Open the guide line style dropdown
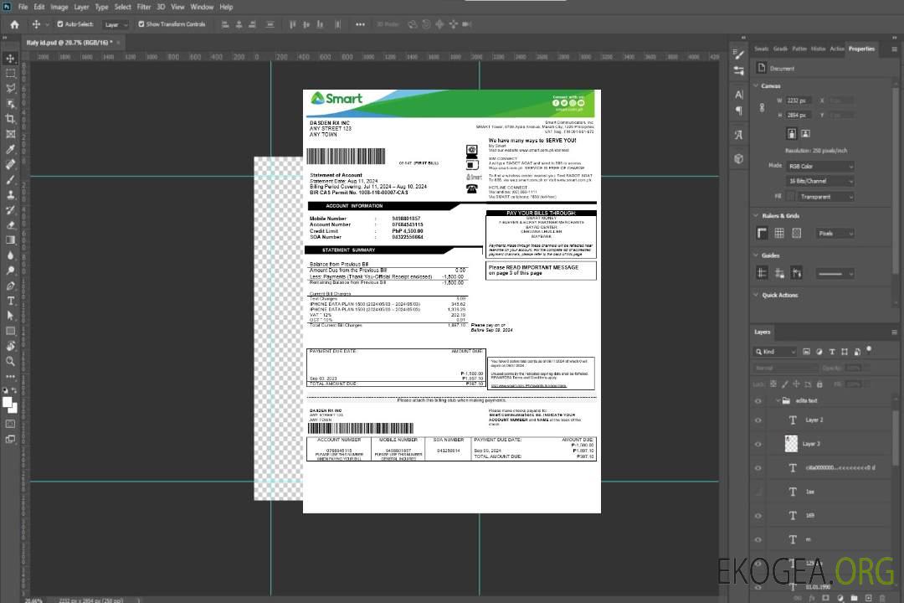 point(835,274)
